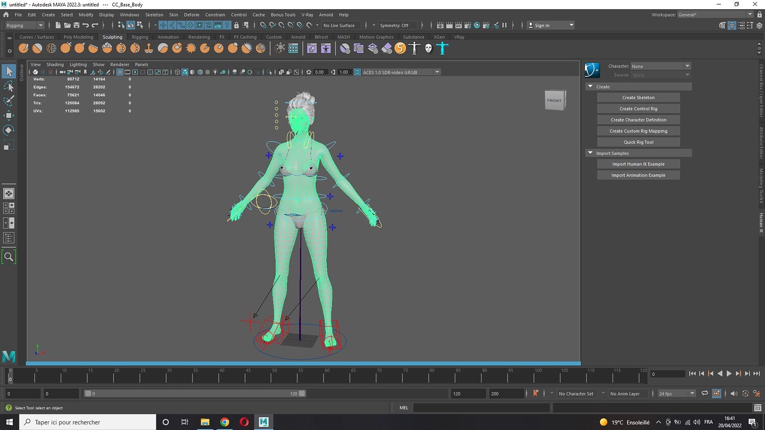Click the Sculpt tool shelf icon
This screenshot has height=430, width=765.
(x=23, y=48)
